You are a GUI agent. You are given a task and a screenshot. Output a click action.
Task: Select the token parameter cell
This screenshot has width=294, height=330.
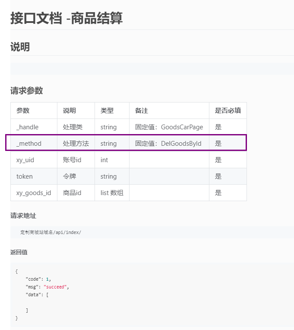[x=25, y=176]
